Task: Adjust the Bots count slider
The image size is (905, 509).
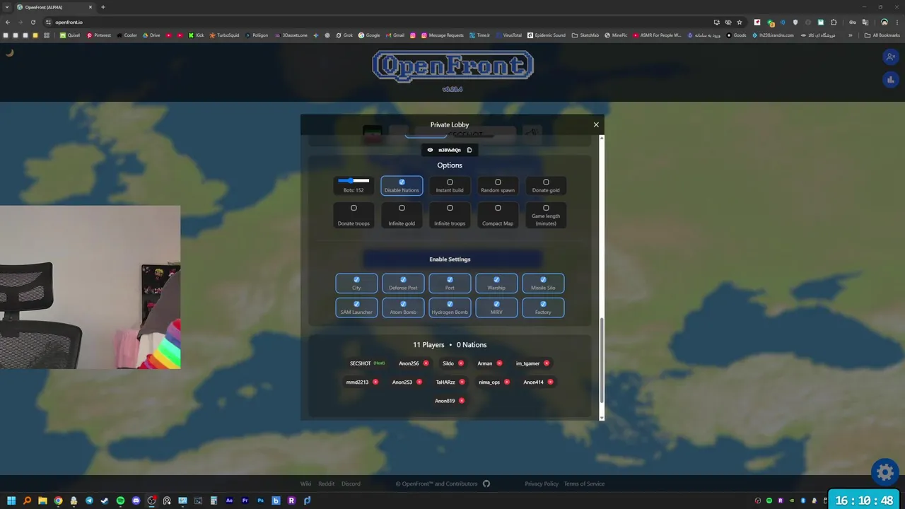Action: point(354,181)
